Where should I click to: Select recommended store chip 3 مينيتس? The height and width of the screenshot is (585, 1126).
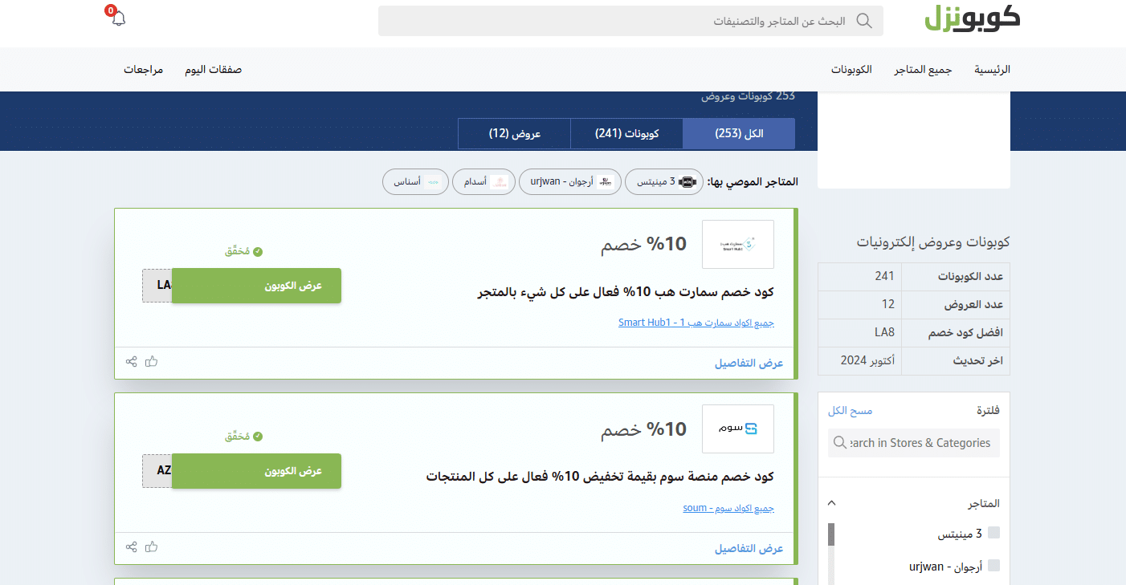point(663,182)
